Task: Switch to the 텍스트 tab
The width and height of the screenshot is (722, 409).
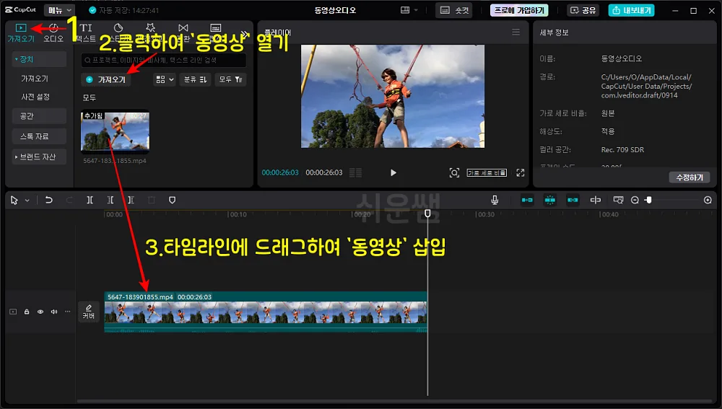Action: tap(86, 32)
